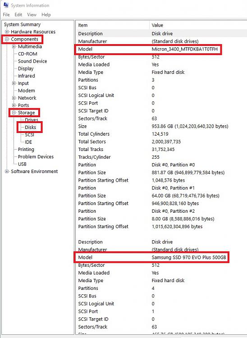
Task: Collapse the Storage node
Action: pyautogui.click(x=14, y=113)
